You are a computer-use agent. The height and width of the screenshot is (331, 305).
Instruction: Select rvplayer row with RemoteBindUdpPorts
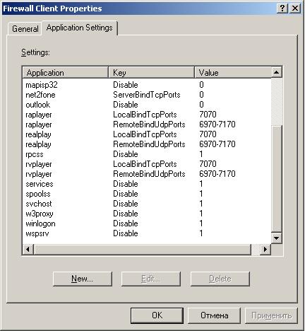click(147, 174)
